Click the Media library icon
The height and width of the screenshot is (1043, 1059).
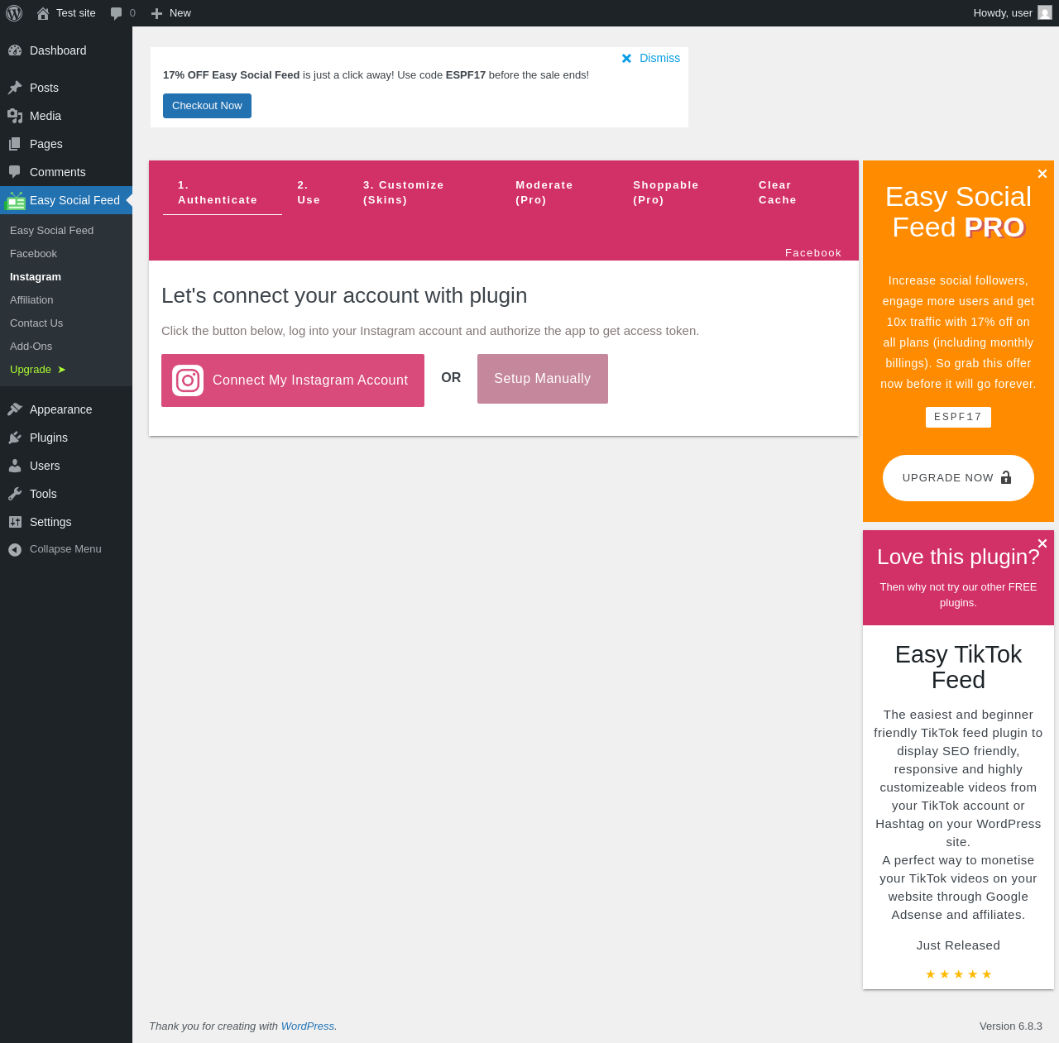point(15,116)
